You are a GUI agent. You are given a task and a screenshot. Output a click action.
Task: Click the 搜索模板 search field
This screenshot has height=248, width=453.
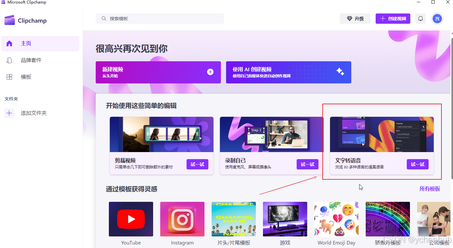click(x=160, y=19)
